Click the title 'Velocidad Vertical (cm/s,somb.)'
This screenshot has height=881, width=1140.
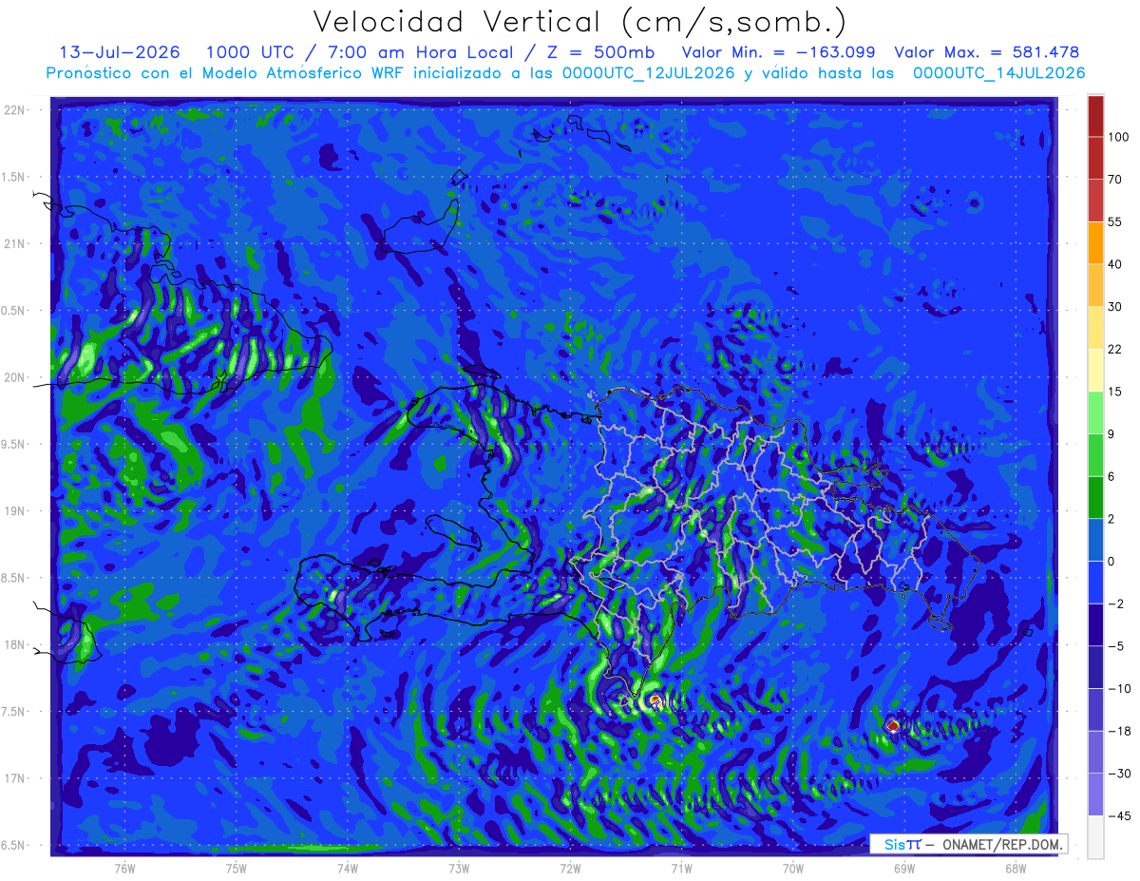click(579, 23)
